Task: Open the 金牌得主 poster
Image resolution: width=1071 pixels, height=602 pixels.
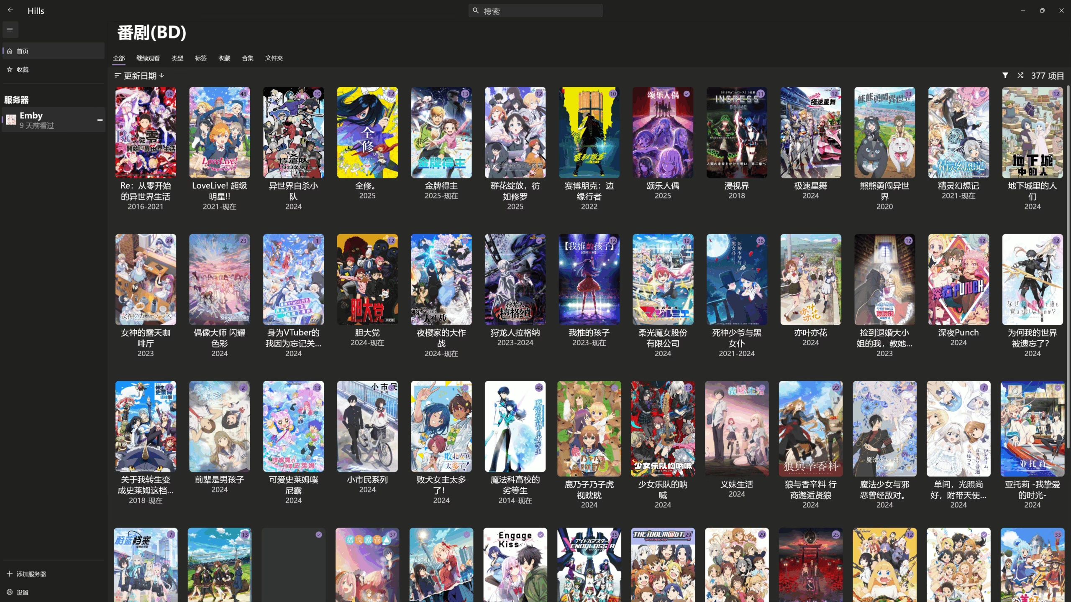Action: click(x=441, y=133)
